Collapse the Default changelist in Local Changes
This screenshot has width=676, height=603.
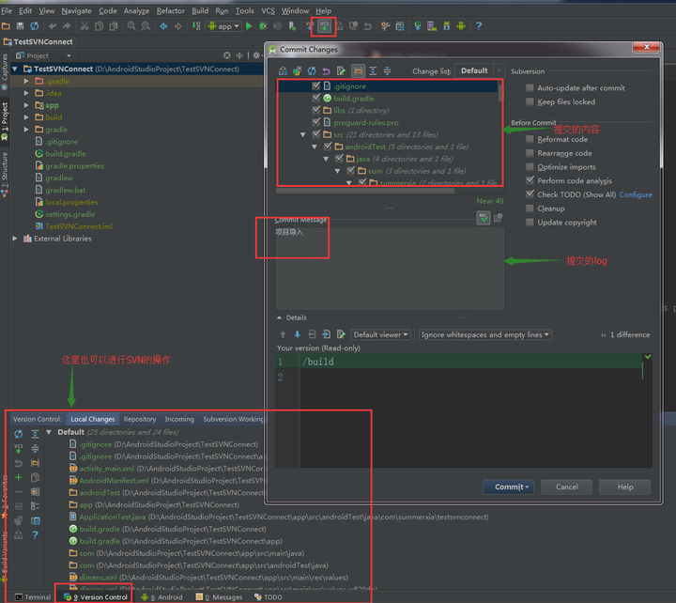tap(49, 432)
